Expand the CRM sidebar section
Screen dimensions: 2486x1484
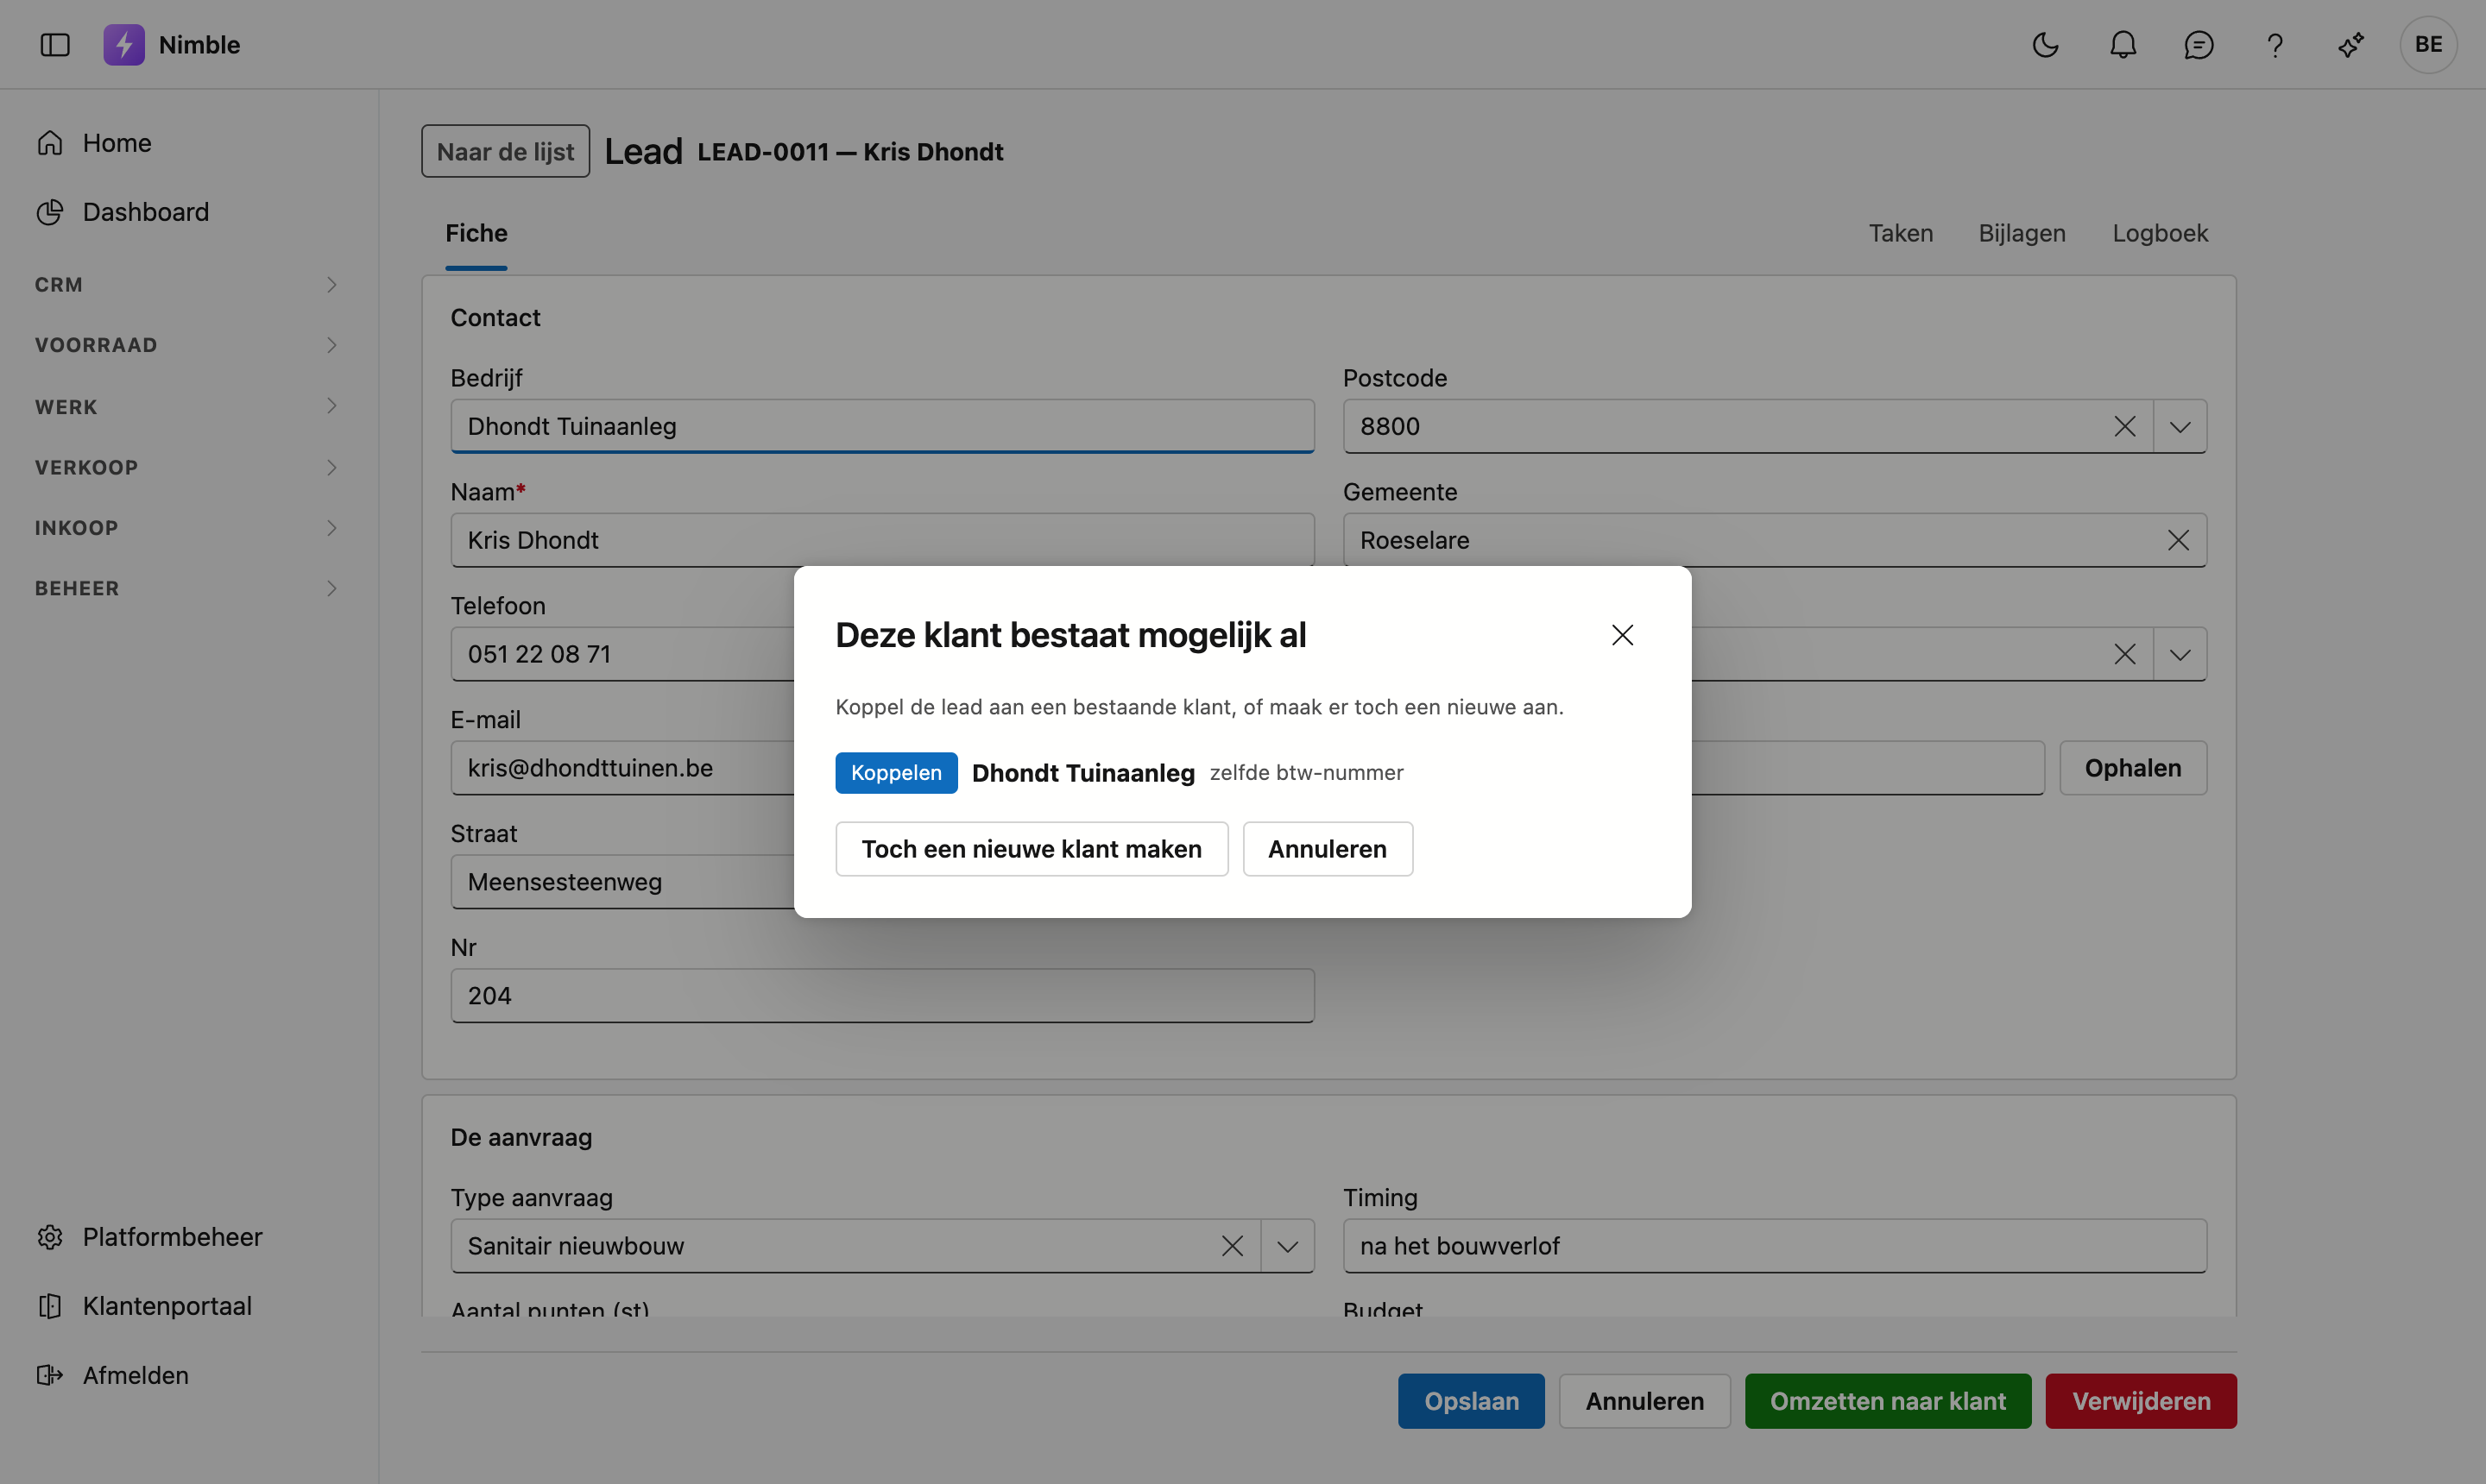pos(187,285)
